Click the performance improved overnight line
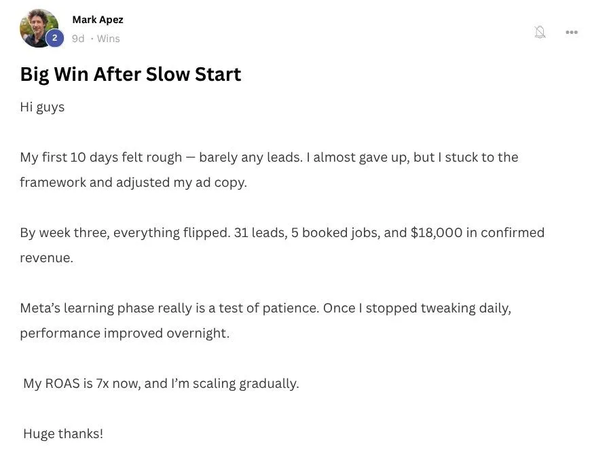Image resolution: width=590 pixels, height=466 pixels. click(x=124, y=334)
